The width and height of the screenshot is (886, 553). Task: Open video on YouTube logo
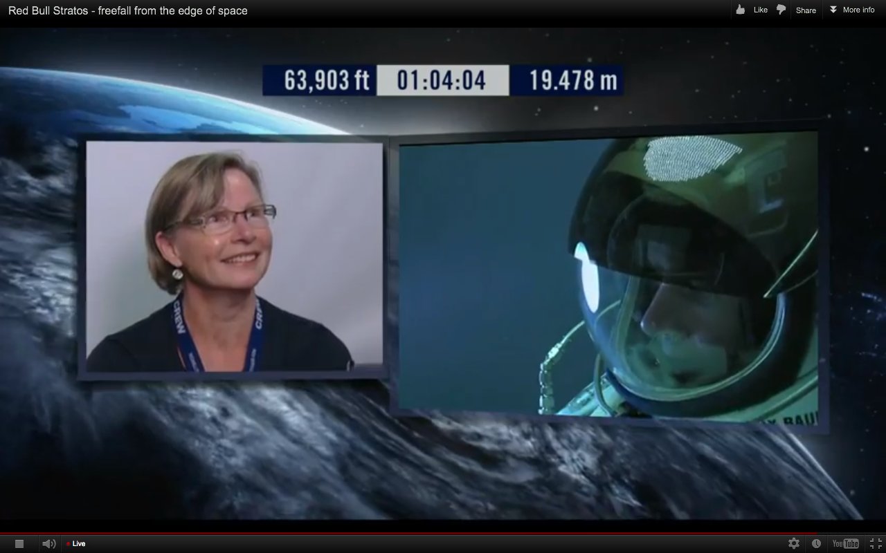(846, 544)
